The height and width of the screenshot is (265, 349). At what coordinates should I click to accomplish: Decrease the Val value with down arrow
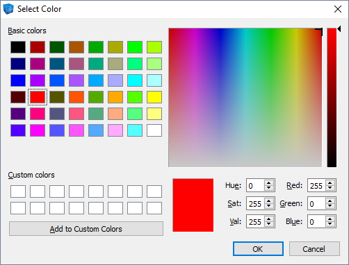(269, 224)
